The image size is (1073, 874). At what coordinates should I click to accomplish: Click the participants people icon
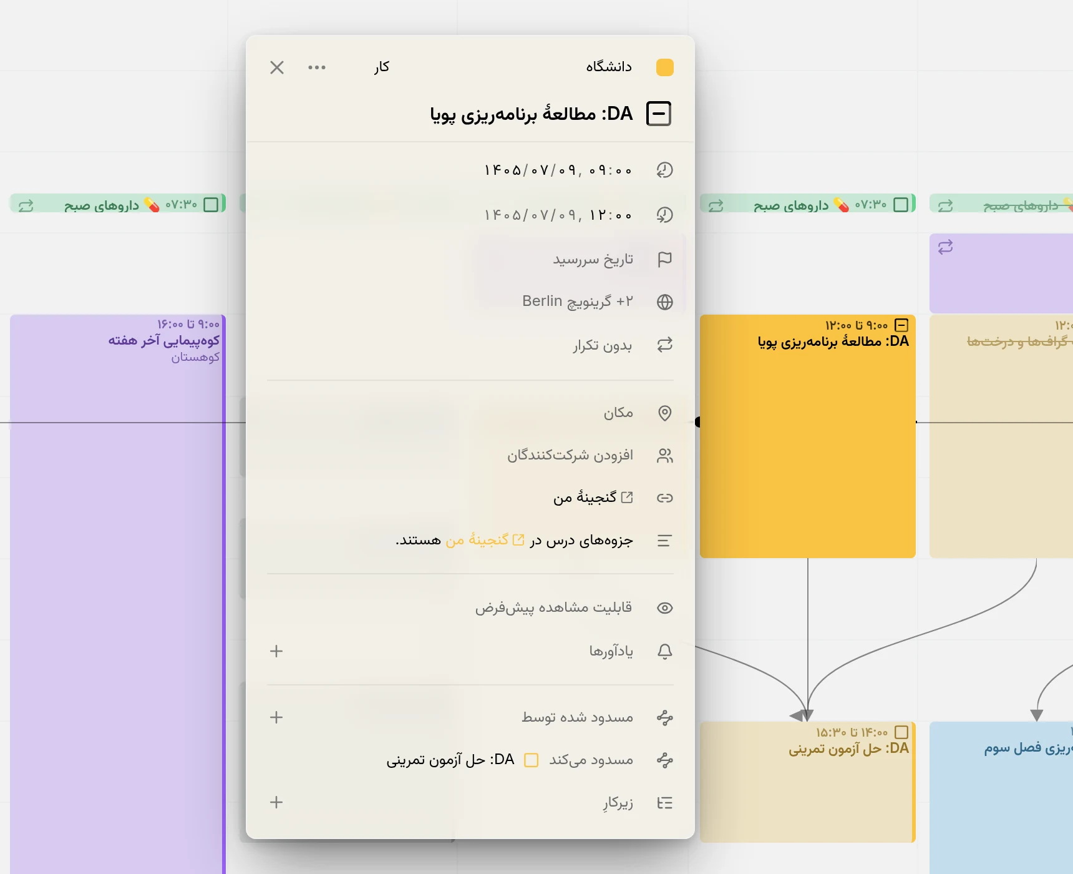point(665,456)
